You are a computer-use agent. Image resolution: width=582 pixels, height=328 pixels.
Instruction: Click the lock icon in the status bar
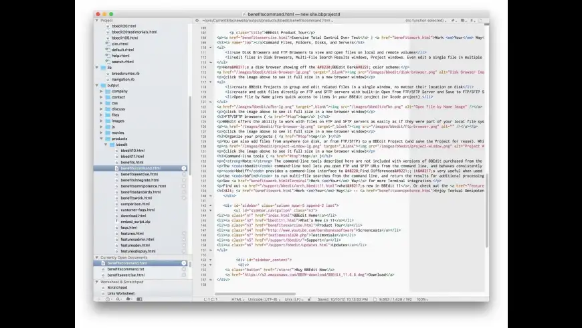pos(309,299)
